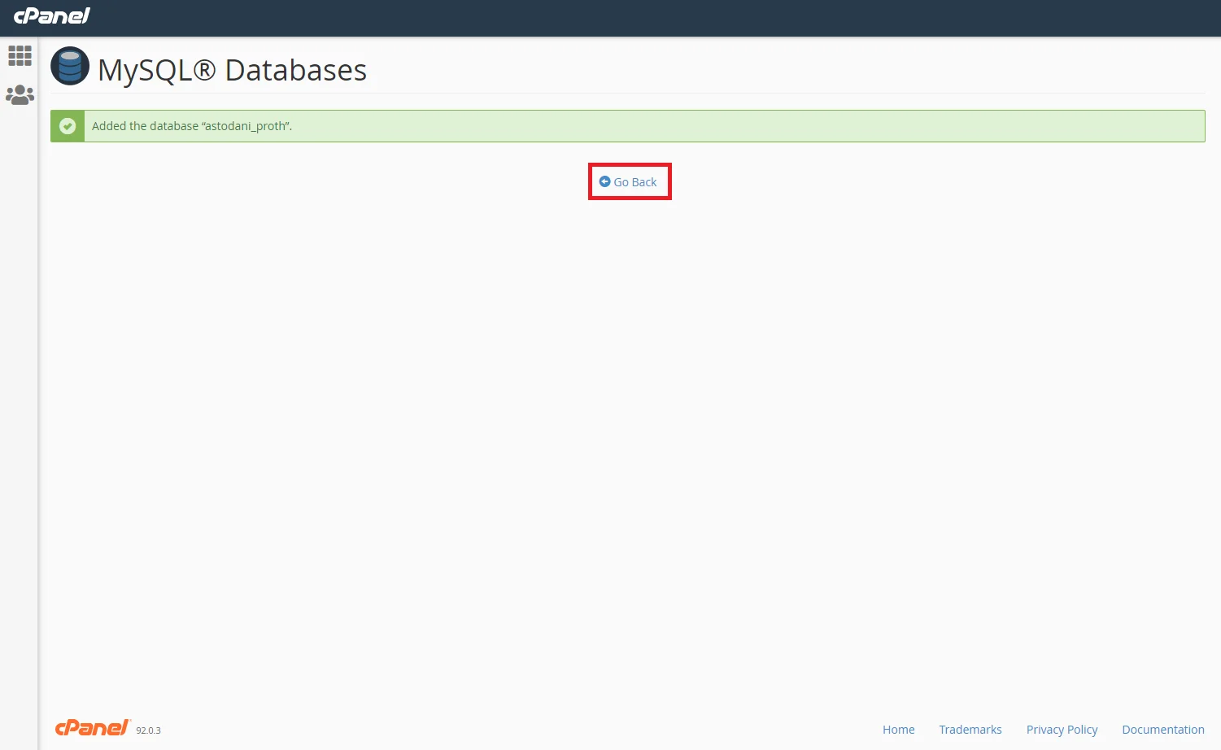The image size is (1221, 750).
Task: Open the Privacy Policy footer link
Action: (x=1062, y=730)
